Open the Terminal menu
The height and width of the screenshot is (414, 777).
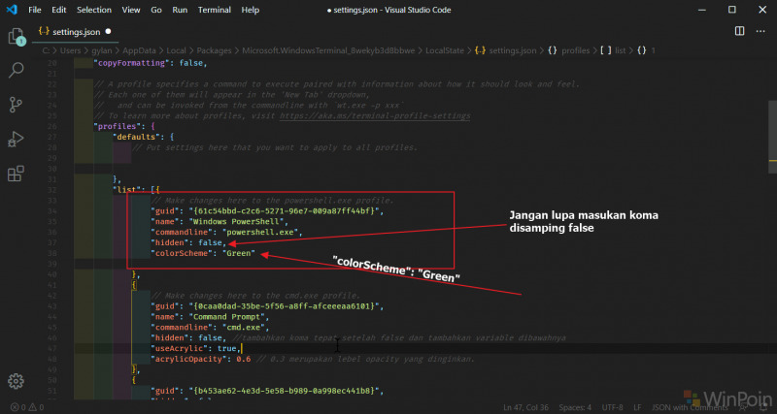[x=214, y=10]
